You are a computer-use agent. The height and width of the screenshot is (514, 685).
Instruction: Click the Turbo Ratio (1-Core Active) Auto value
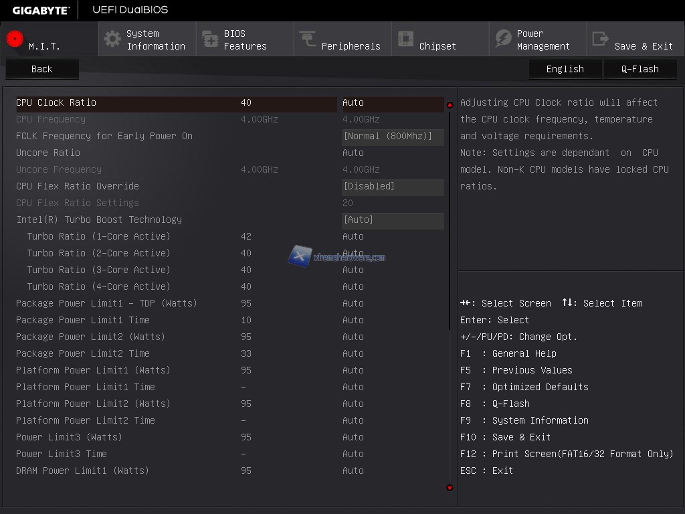point(353,236)
